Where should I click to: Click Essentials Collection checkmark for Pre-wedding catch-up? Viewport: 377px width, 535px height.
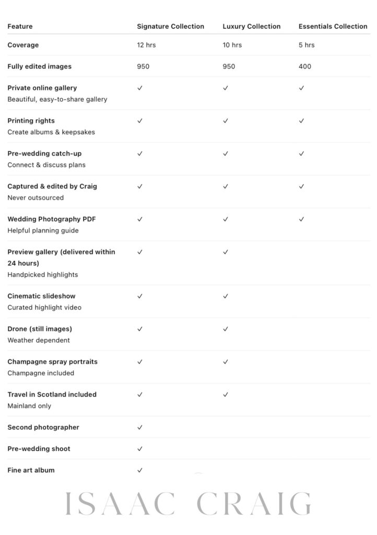pyautogui.click(x=302, y=154)
